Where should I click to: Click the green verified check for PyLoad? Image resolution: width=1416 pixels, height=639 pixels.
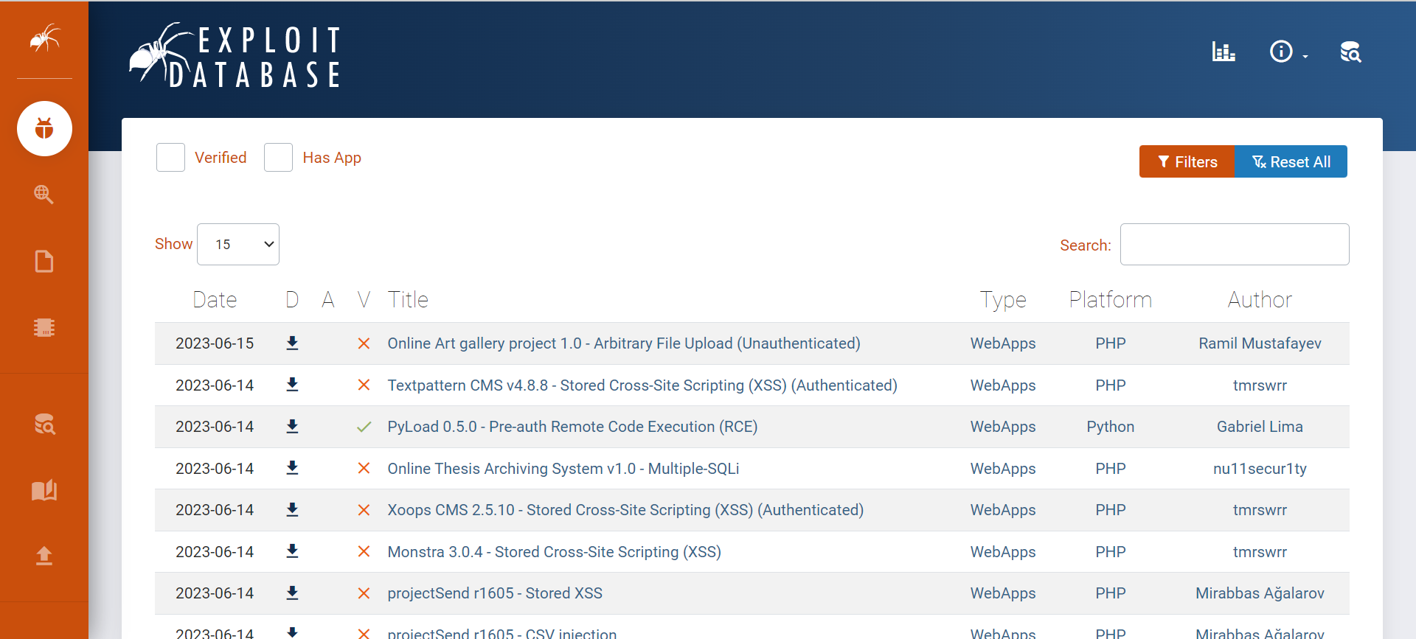(x=364, y=427)
